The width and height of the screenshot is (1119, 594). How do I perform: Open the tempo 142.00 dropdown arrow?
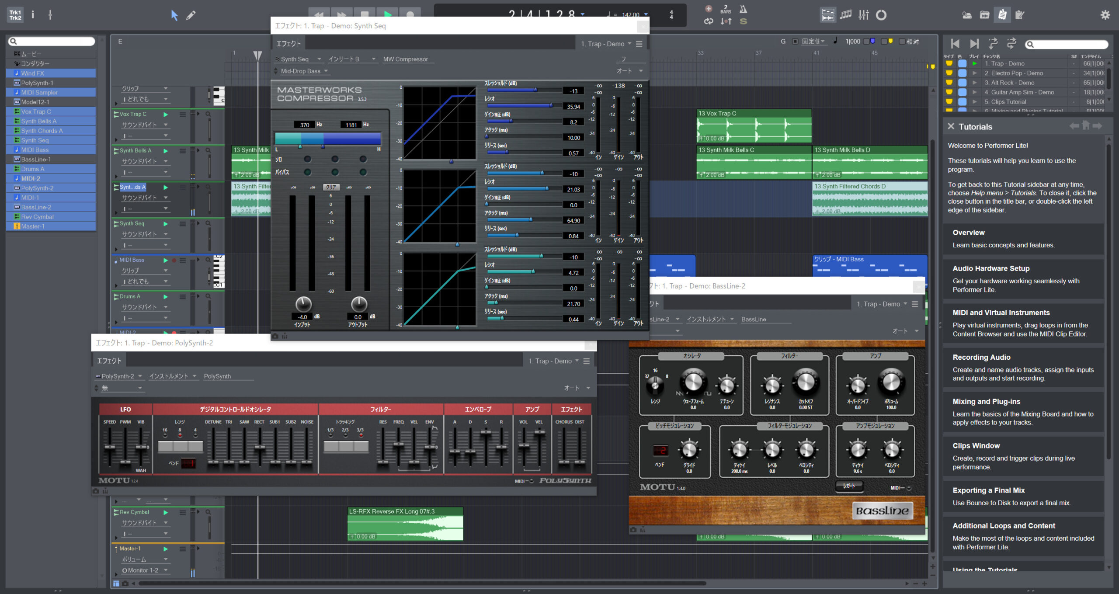(646, 14)
